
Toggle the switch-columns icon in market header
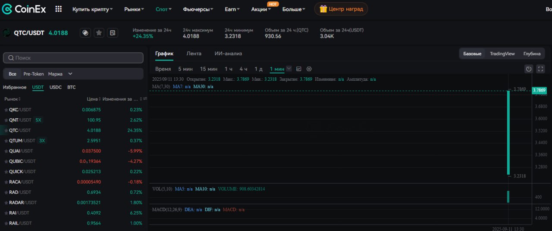pyautogui.click(x=145, y=99)
